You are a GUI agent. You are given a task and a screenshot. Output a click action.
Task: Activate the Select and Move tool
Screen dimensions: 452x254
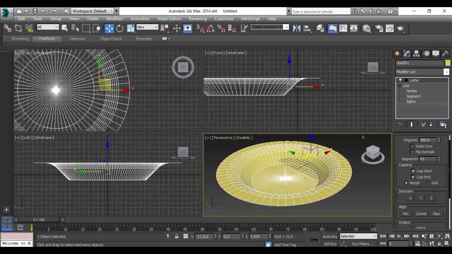(109, 28)
